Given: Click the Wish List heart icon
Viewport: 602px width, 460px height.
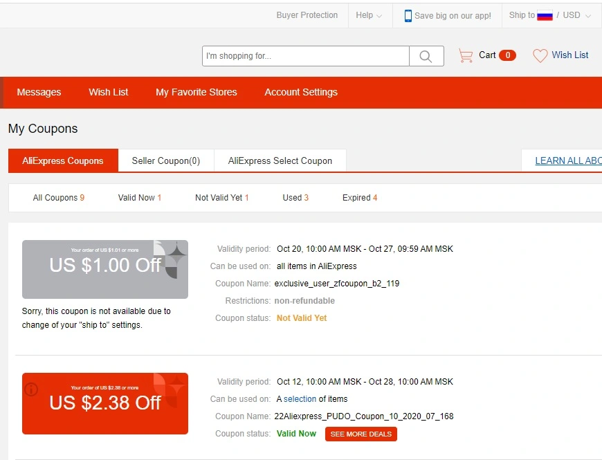Looking at the screenshot, I should [540, 55].
